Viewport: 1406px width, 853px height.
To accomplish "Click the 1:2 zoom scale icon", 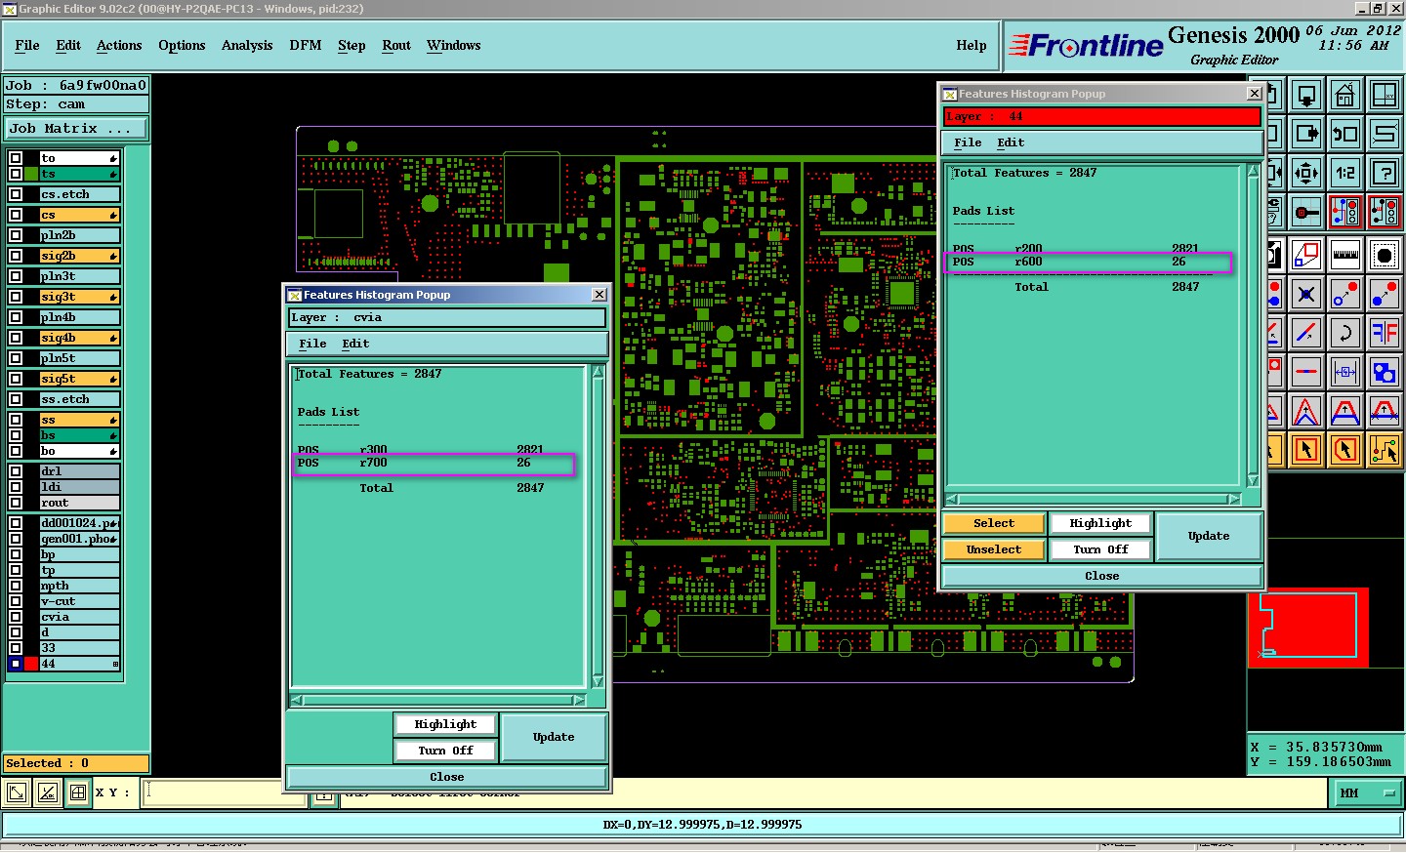I will [x=1344, y=173].
